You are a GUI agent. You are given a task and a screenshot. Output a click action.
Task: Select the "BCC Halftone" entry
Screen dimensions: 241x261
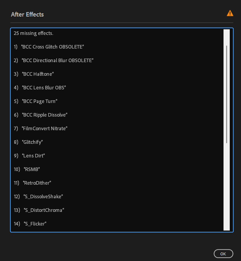click(38, 74)
